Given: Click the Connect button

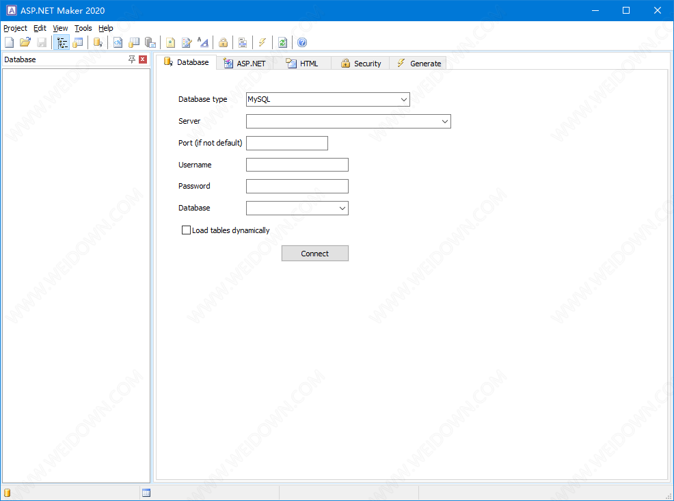Looking at the screenshot, I should coord(315,254).
